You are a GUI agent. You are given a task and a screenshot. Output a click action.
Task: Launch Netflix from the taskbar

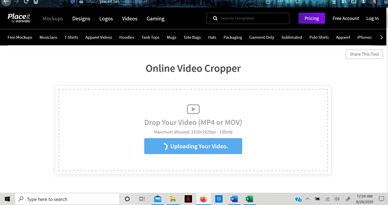pyautogui.click(x=188, y=199)
